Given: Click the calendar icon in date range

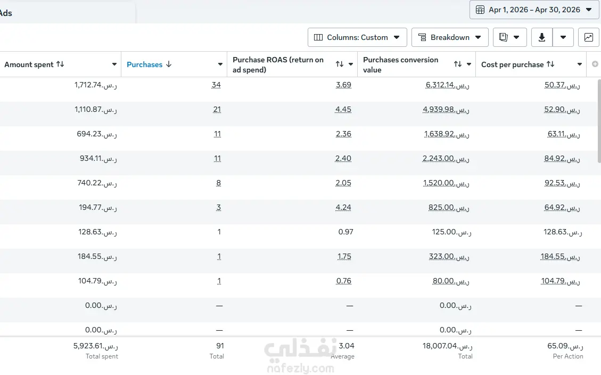Looking at the screenshot, I should [480, 10].
